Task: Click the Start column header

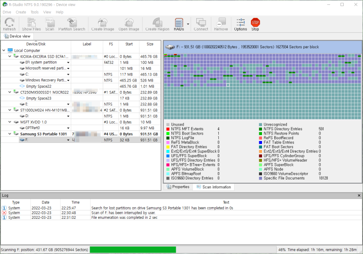Action: pyautogui.click(x=129, y=44)
